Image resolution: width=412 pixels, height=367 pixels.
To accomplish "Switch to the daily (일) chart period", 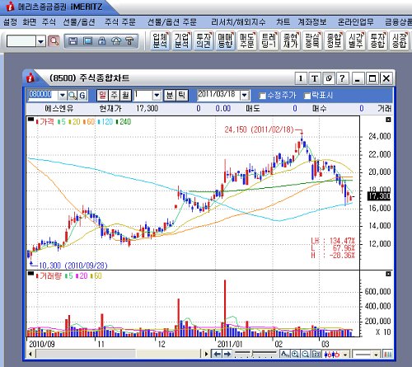I will click(x=102, y=96).
